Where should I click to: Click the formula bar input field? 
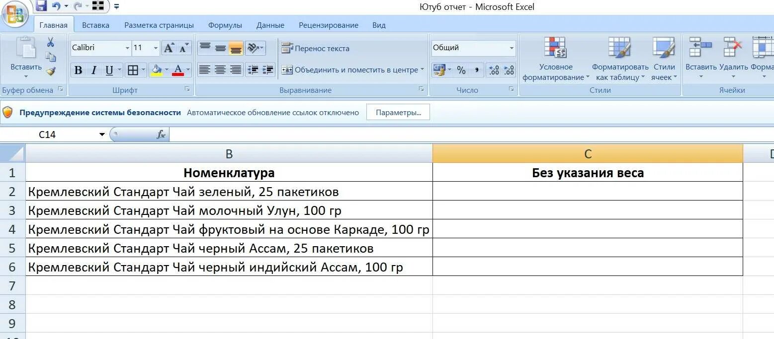coord(471,135)
